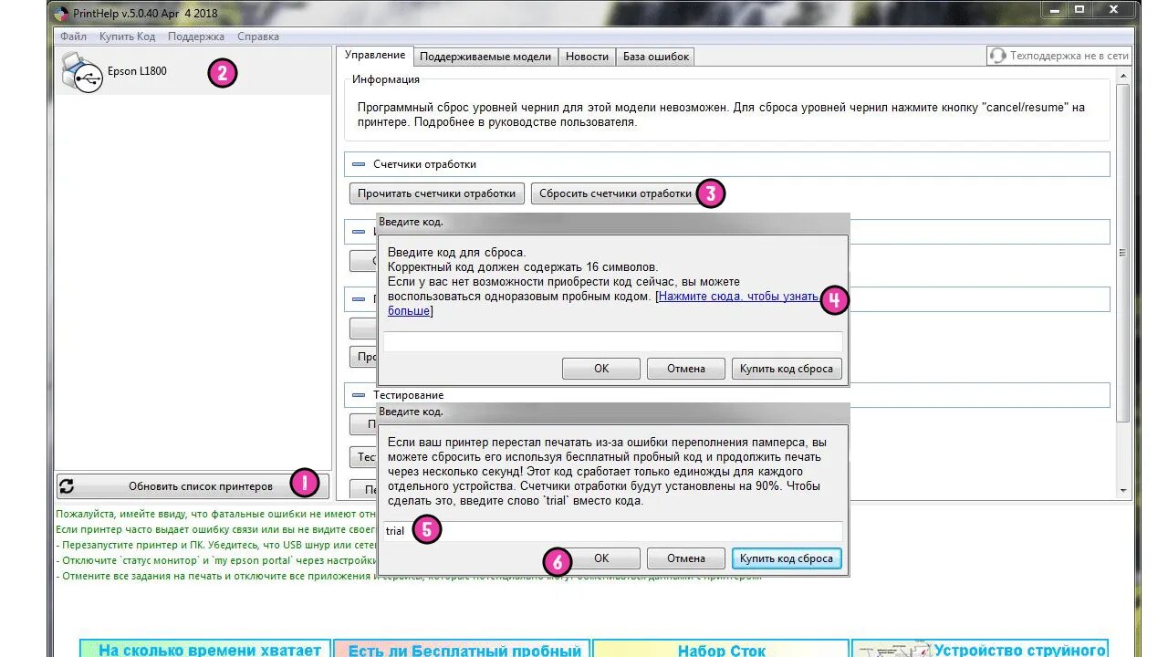Click Купить код сброса in upper dialog
The image size is (1168, 657).
coord(787,369)
